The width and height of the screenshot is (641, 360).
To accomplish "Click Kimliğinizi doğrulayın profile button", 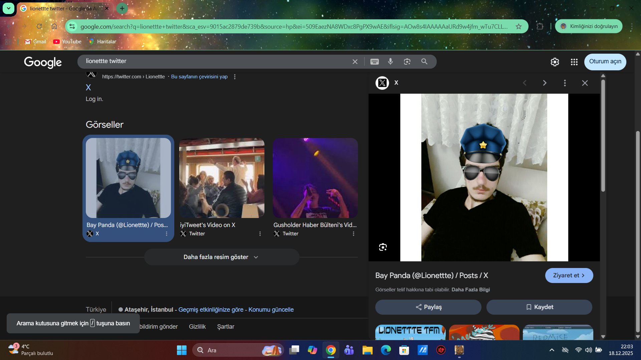I will click(x=589, y=26).
